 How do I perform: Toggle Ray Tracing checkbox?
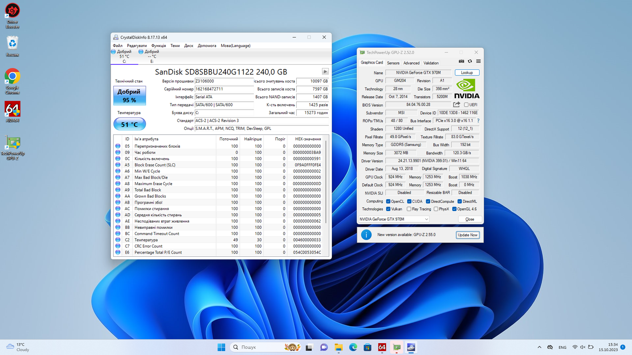click(409, 209)
